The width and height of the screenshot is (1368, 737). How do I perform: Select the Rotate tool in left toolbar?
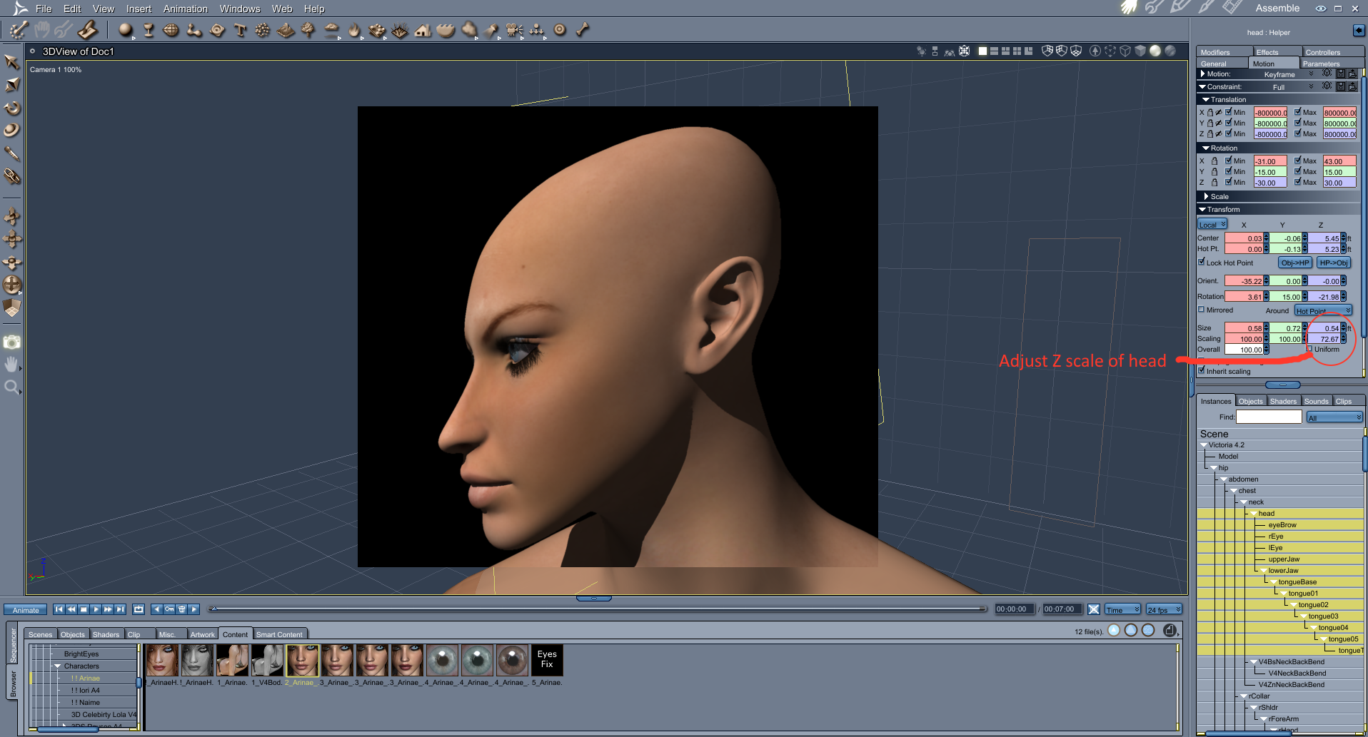[12, 108]
